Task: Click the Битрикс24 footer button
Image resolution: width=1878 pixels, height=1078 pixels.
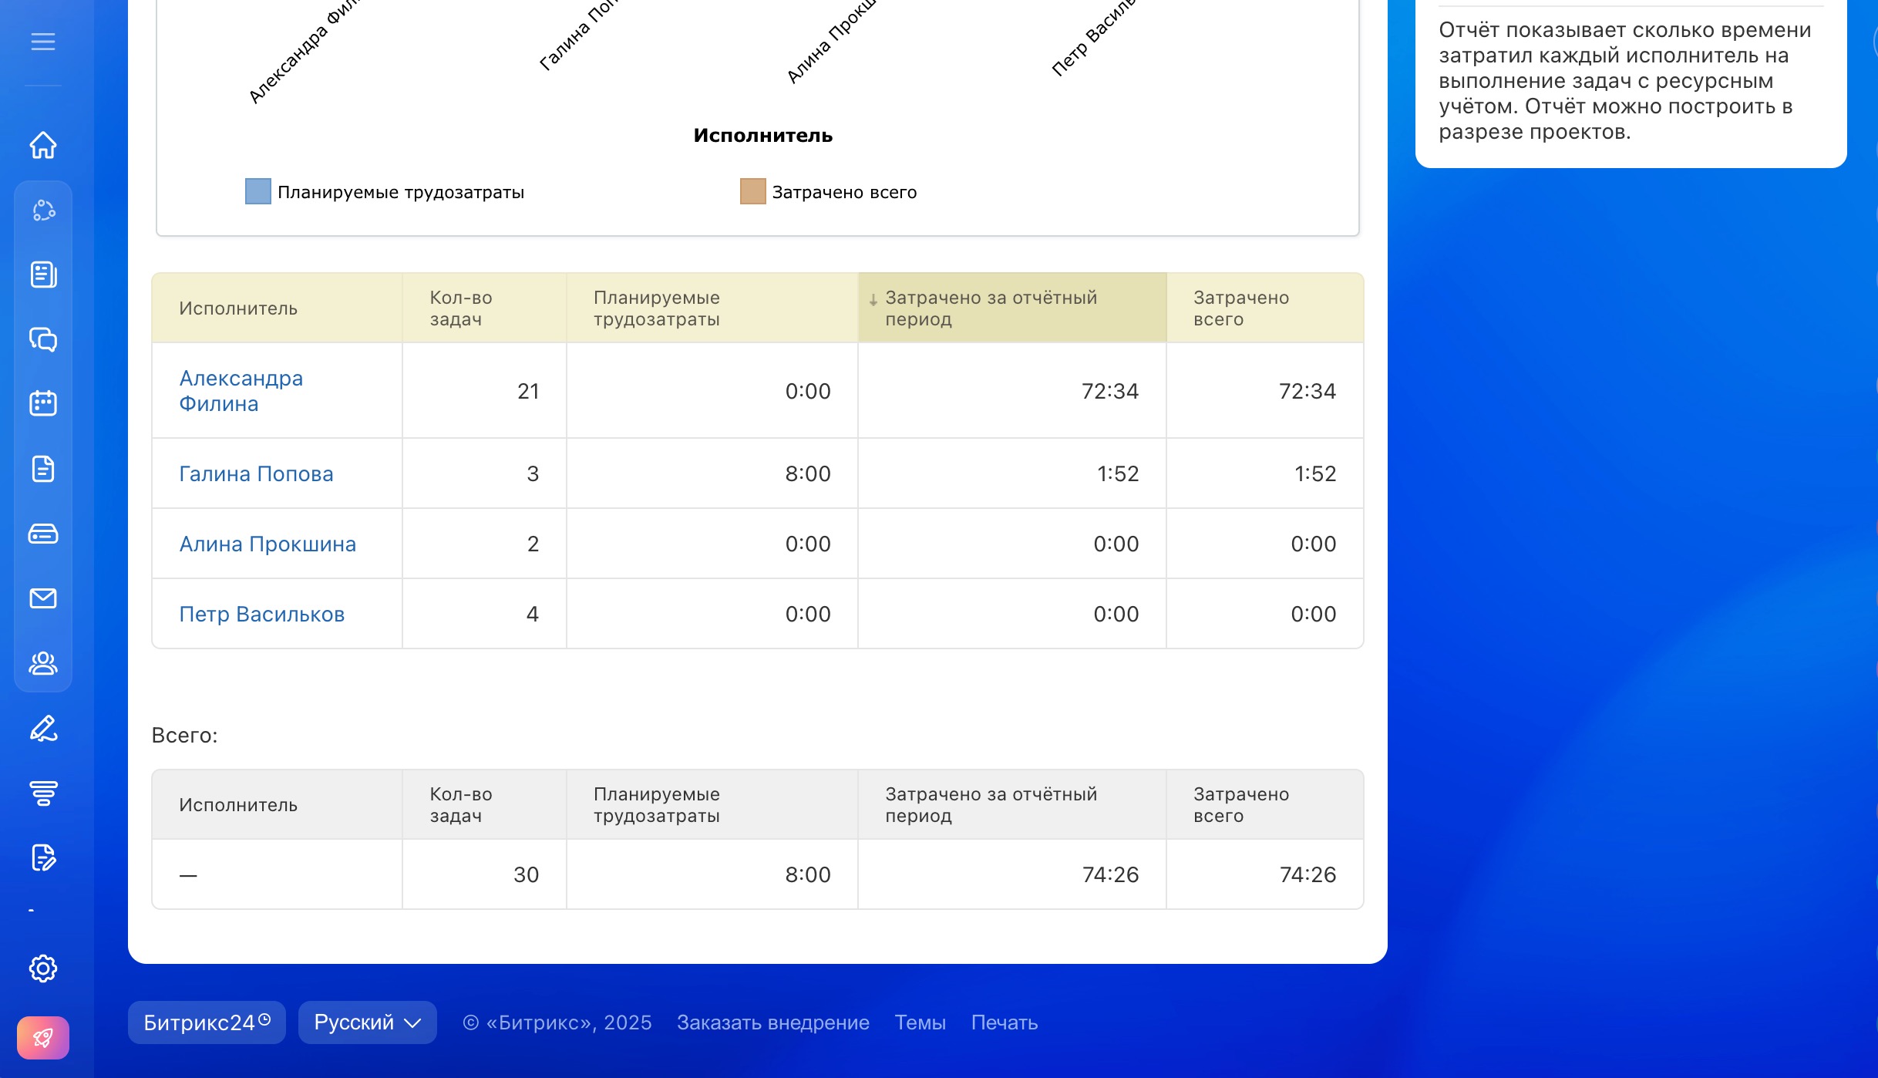Action: coord(207,1022)
